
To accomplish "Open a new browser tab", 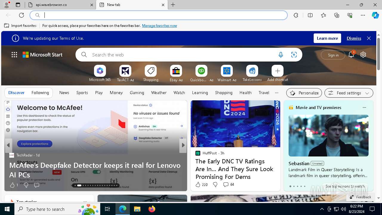I will click(x=173, y=5).
